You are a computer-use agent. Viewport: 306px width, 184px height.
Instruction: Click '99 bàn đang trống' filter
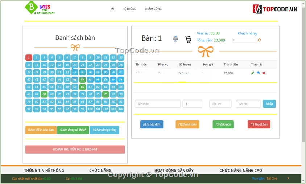pyautogui.click(x=104, y=130)
